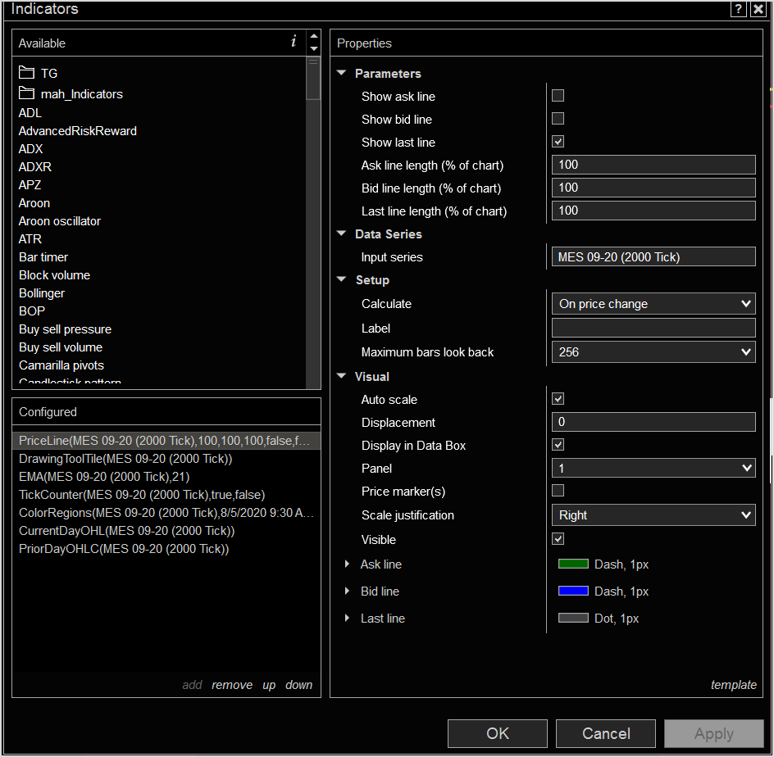Click the Available list scrollbar thumb
The height and width of the screenshot is (757, 774).
pyautogui.click(x=313, y=79)
